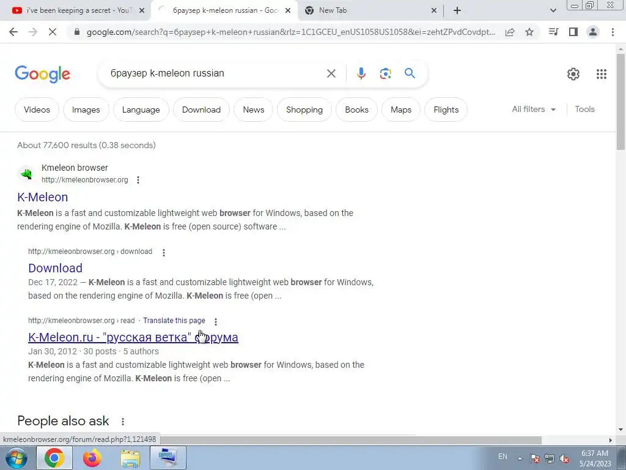
Task: Stop loading the page
Action: coord(53,32)
